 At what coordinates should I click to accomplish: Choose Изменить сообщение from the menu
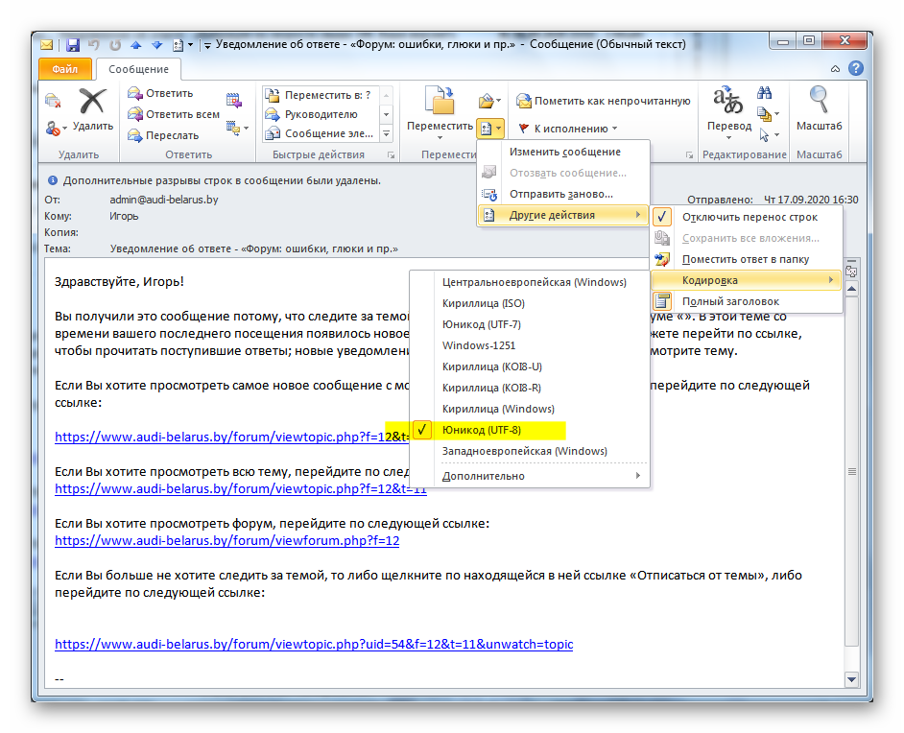point(564,152)
